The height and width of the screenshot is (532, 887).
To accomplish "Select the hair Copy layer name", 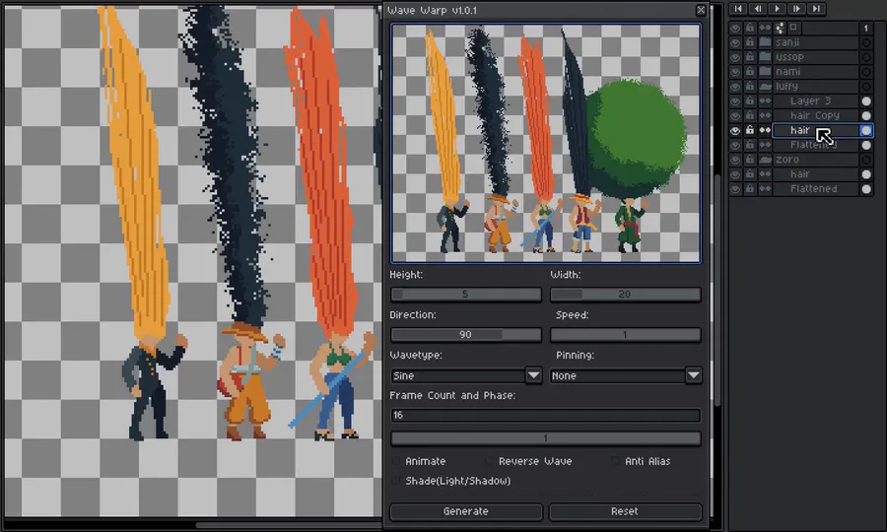I will pyautogui.click(x=815, y=116).
